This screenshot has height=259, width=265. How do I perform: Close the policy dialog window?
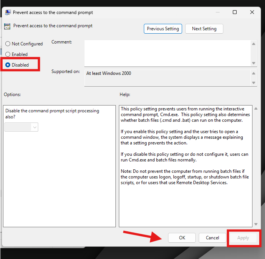point(252,12)
